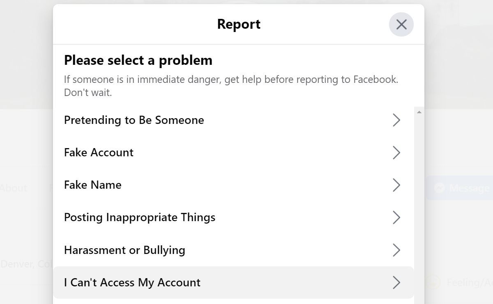This screenshot has width=493, height=304.
Task: Click the Feeling/Activity smiley icon
Action: coord(433,282)
